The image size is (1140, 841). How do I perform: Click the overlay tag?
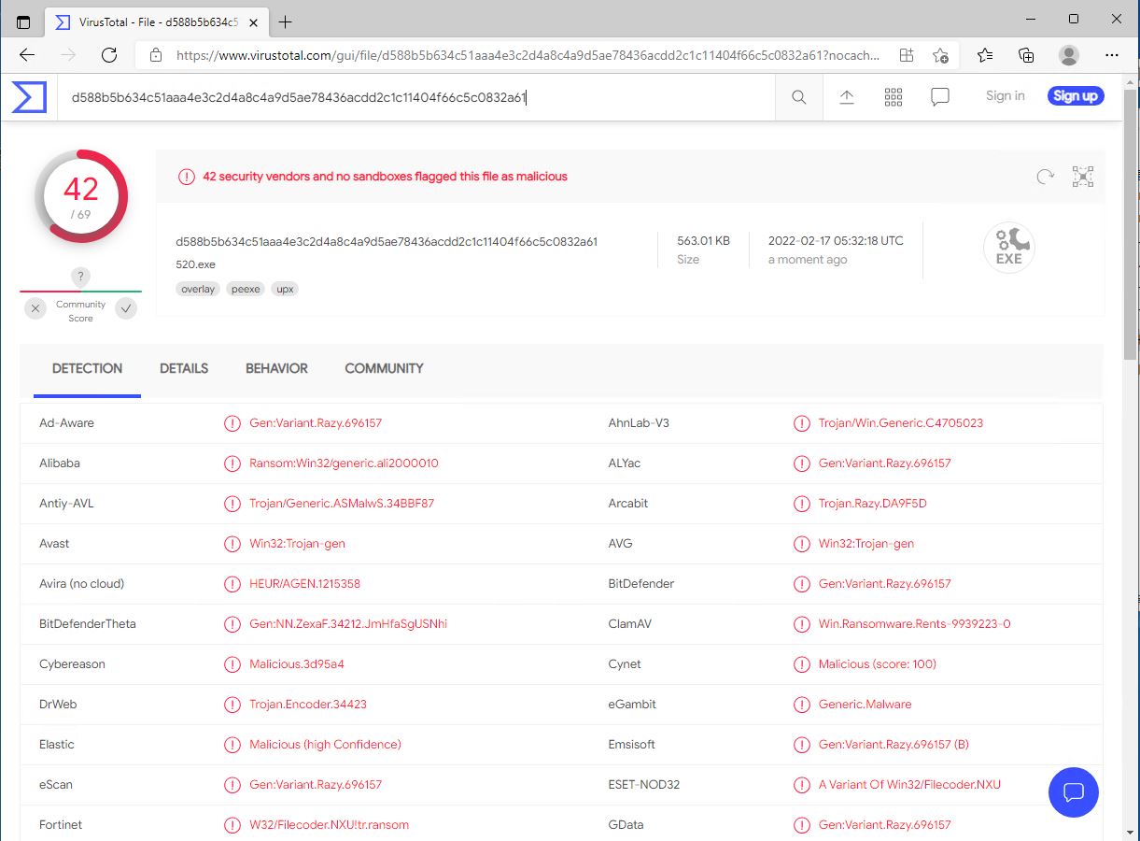pyautogui.click(x=198, y=289)
